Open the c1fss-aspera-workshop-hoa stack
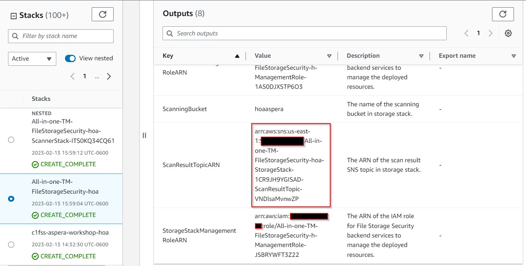Image resolution: width=526 pixels, height=266 pixels. [x=70, y=232]
